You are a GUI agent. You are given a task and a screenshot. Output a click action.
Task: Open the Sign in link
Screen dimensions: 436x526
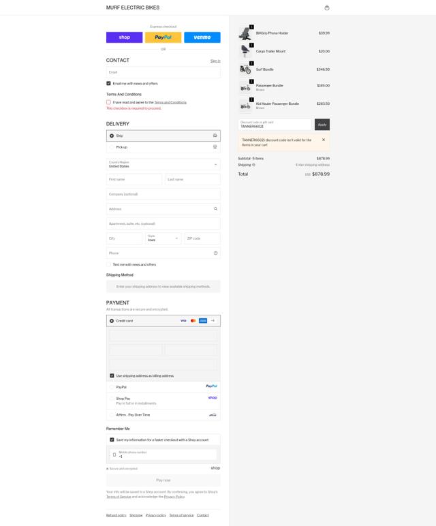[215, 61]
